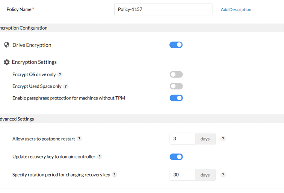Viewport: 284px width, 193px height.
Task: Disable the Drive Encryption toggle
Action: pyautogui.click(x=176, y=45)
